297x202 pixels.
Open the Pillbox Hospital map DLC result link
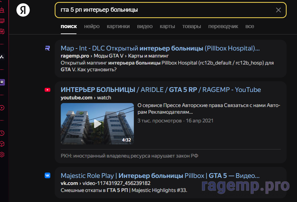(160, 48)
